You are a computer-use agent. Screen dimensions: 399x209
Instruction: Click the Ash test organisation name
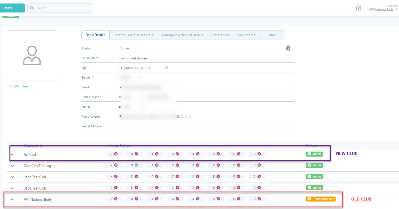tap(30, 155)
